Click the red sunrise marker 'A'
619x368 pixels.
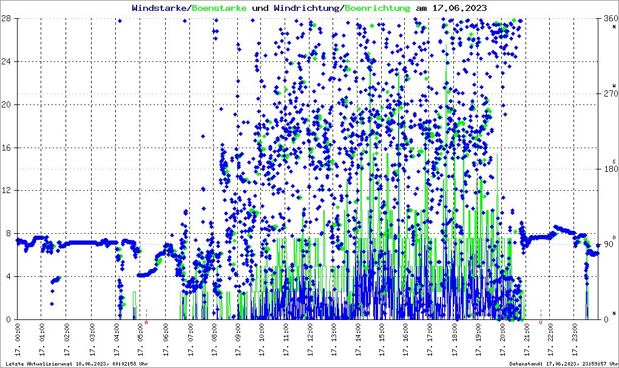tap(146, 322)
